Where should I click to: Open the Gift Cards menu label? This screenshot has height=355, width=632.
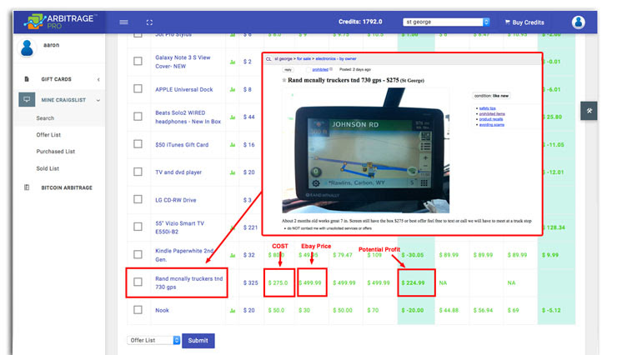[x=57, y=79]
